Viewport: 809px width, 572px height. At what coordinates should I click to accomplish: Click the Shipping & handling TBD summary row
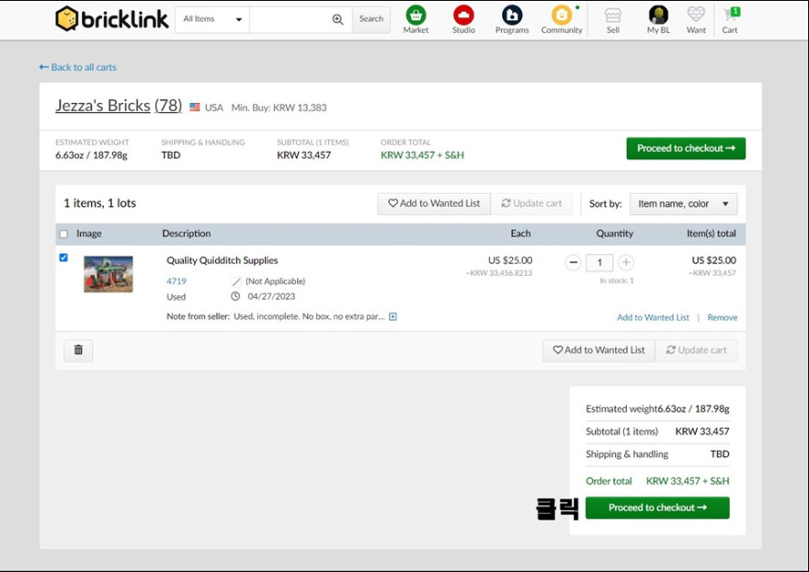pos(657,453)
